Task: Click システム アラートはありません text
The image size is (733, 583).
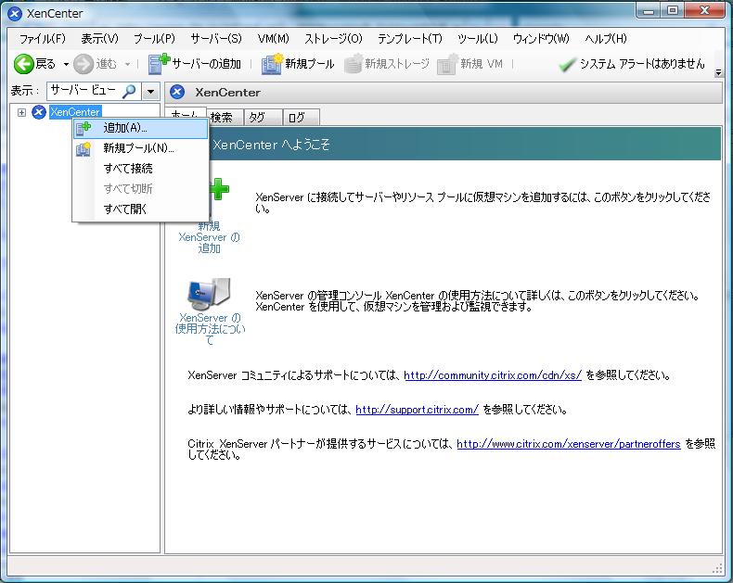Action: [x=642, y=64]
